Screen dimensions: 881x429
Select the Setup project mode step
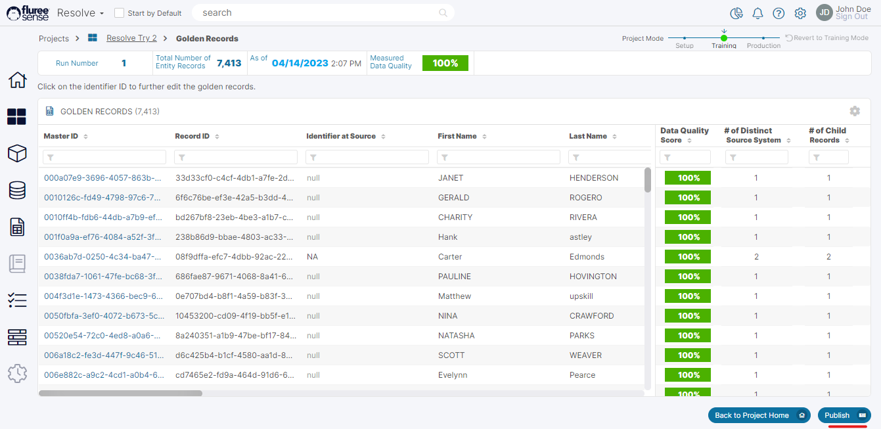click(x=685, y=39)
